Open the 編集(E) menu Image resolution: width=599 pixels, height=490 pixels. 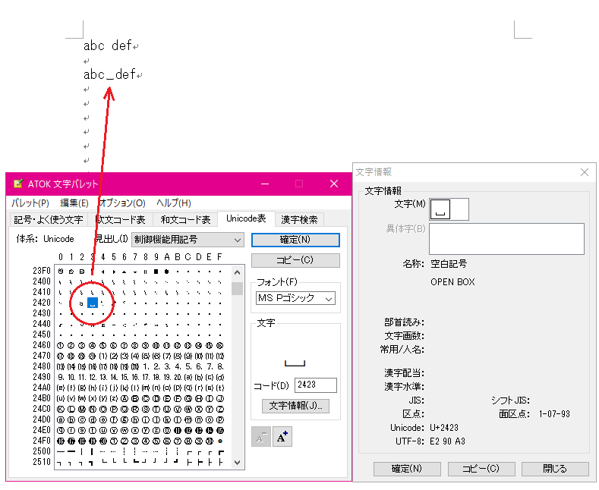[x=74, y=203]
